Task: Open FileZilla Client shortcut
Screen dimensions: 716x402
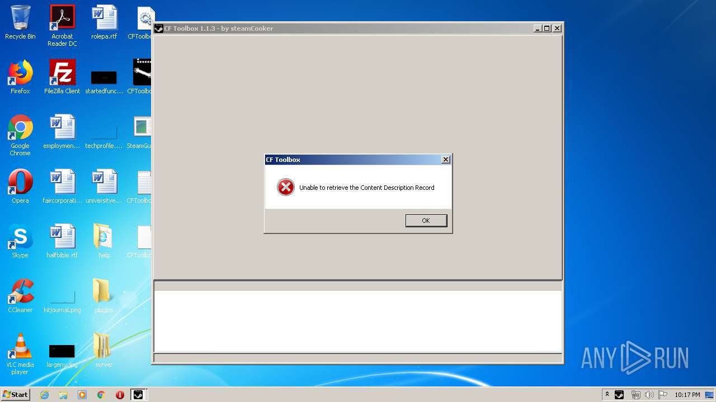Action: click(x=62, y=78)
